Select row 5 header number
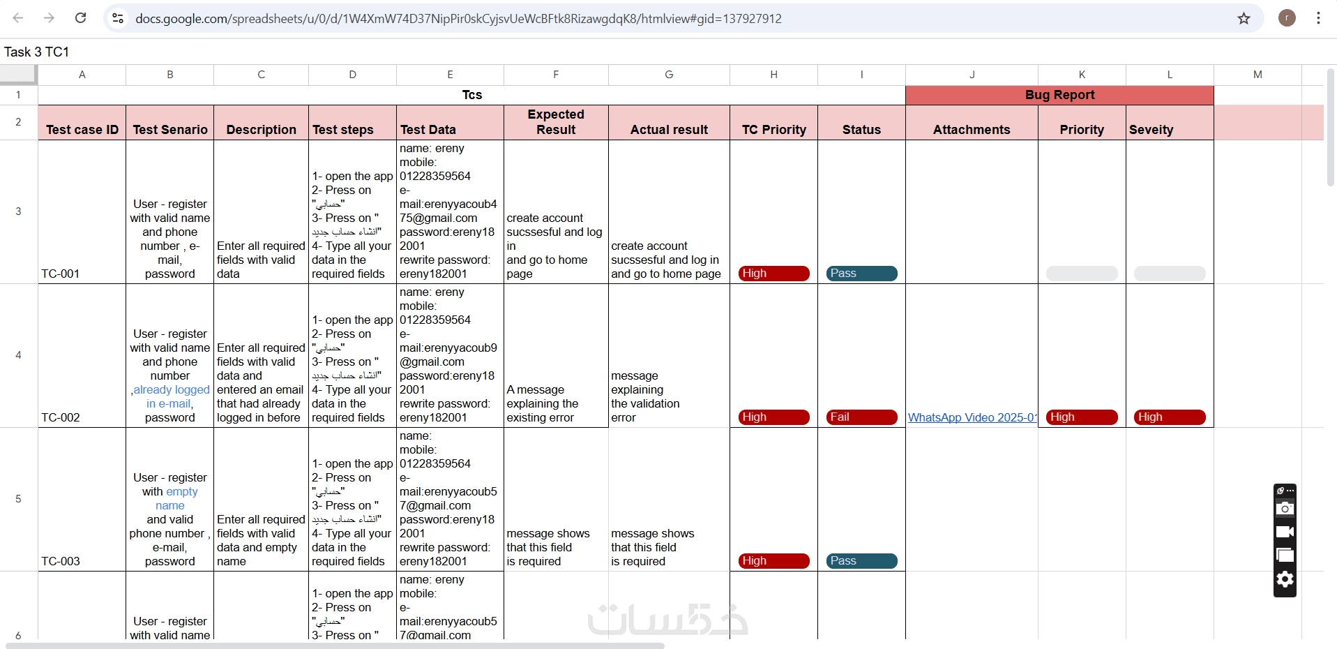Image resolution: width=1337 pixels, height=649 pixels. point(19,499)
